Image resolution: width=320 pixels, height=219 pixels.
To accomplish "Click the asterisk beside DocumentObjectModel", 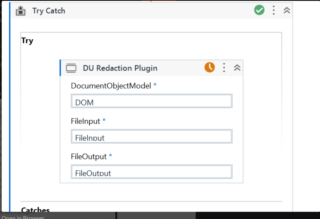I will point(155,85).
